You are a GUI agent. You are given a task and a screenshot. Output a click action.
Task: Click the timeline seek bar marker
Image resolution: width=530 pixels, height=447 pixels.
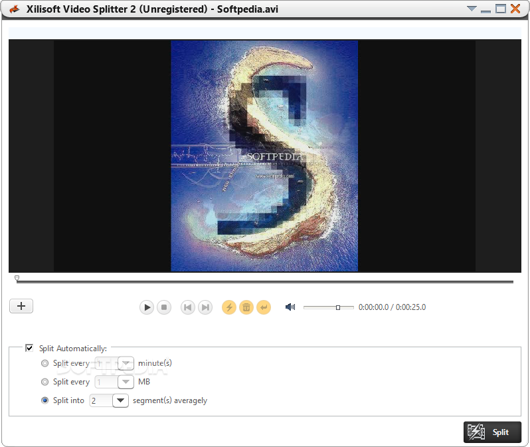(17, 278)
